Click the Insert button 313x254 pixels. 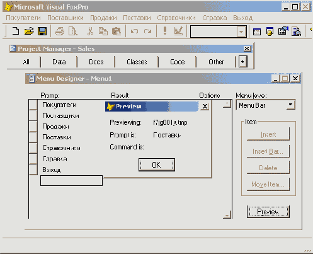[268, 134]
